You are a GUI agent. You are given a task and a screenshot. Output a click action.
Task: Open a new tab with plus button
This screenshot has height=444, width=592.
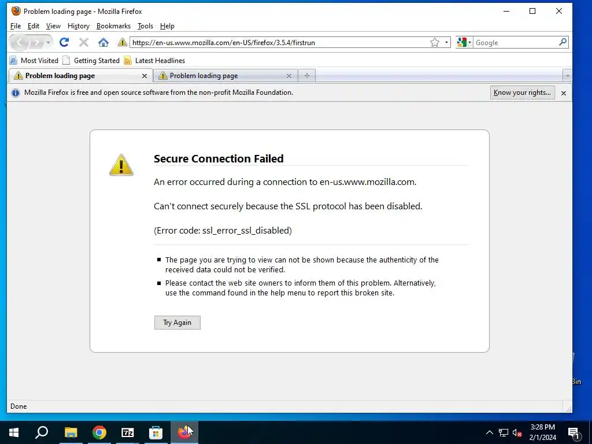click(307, 76)
